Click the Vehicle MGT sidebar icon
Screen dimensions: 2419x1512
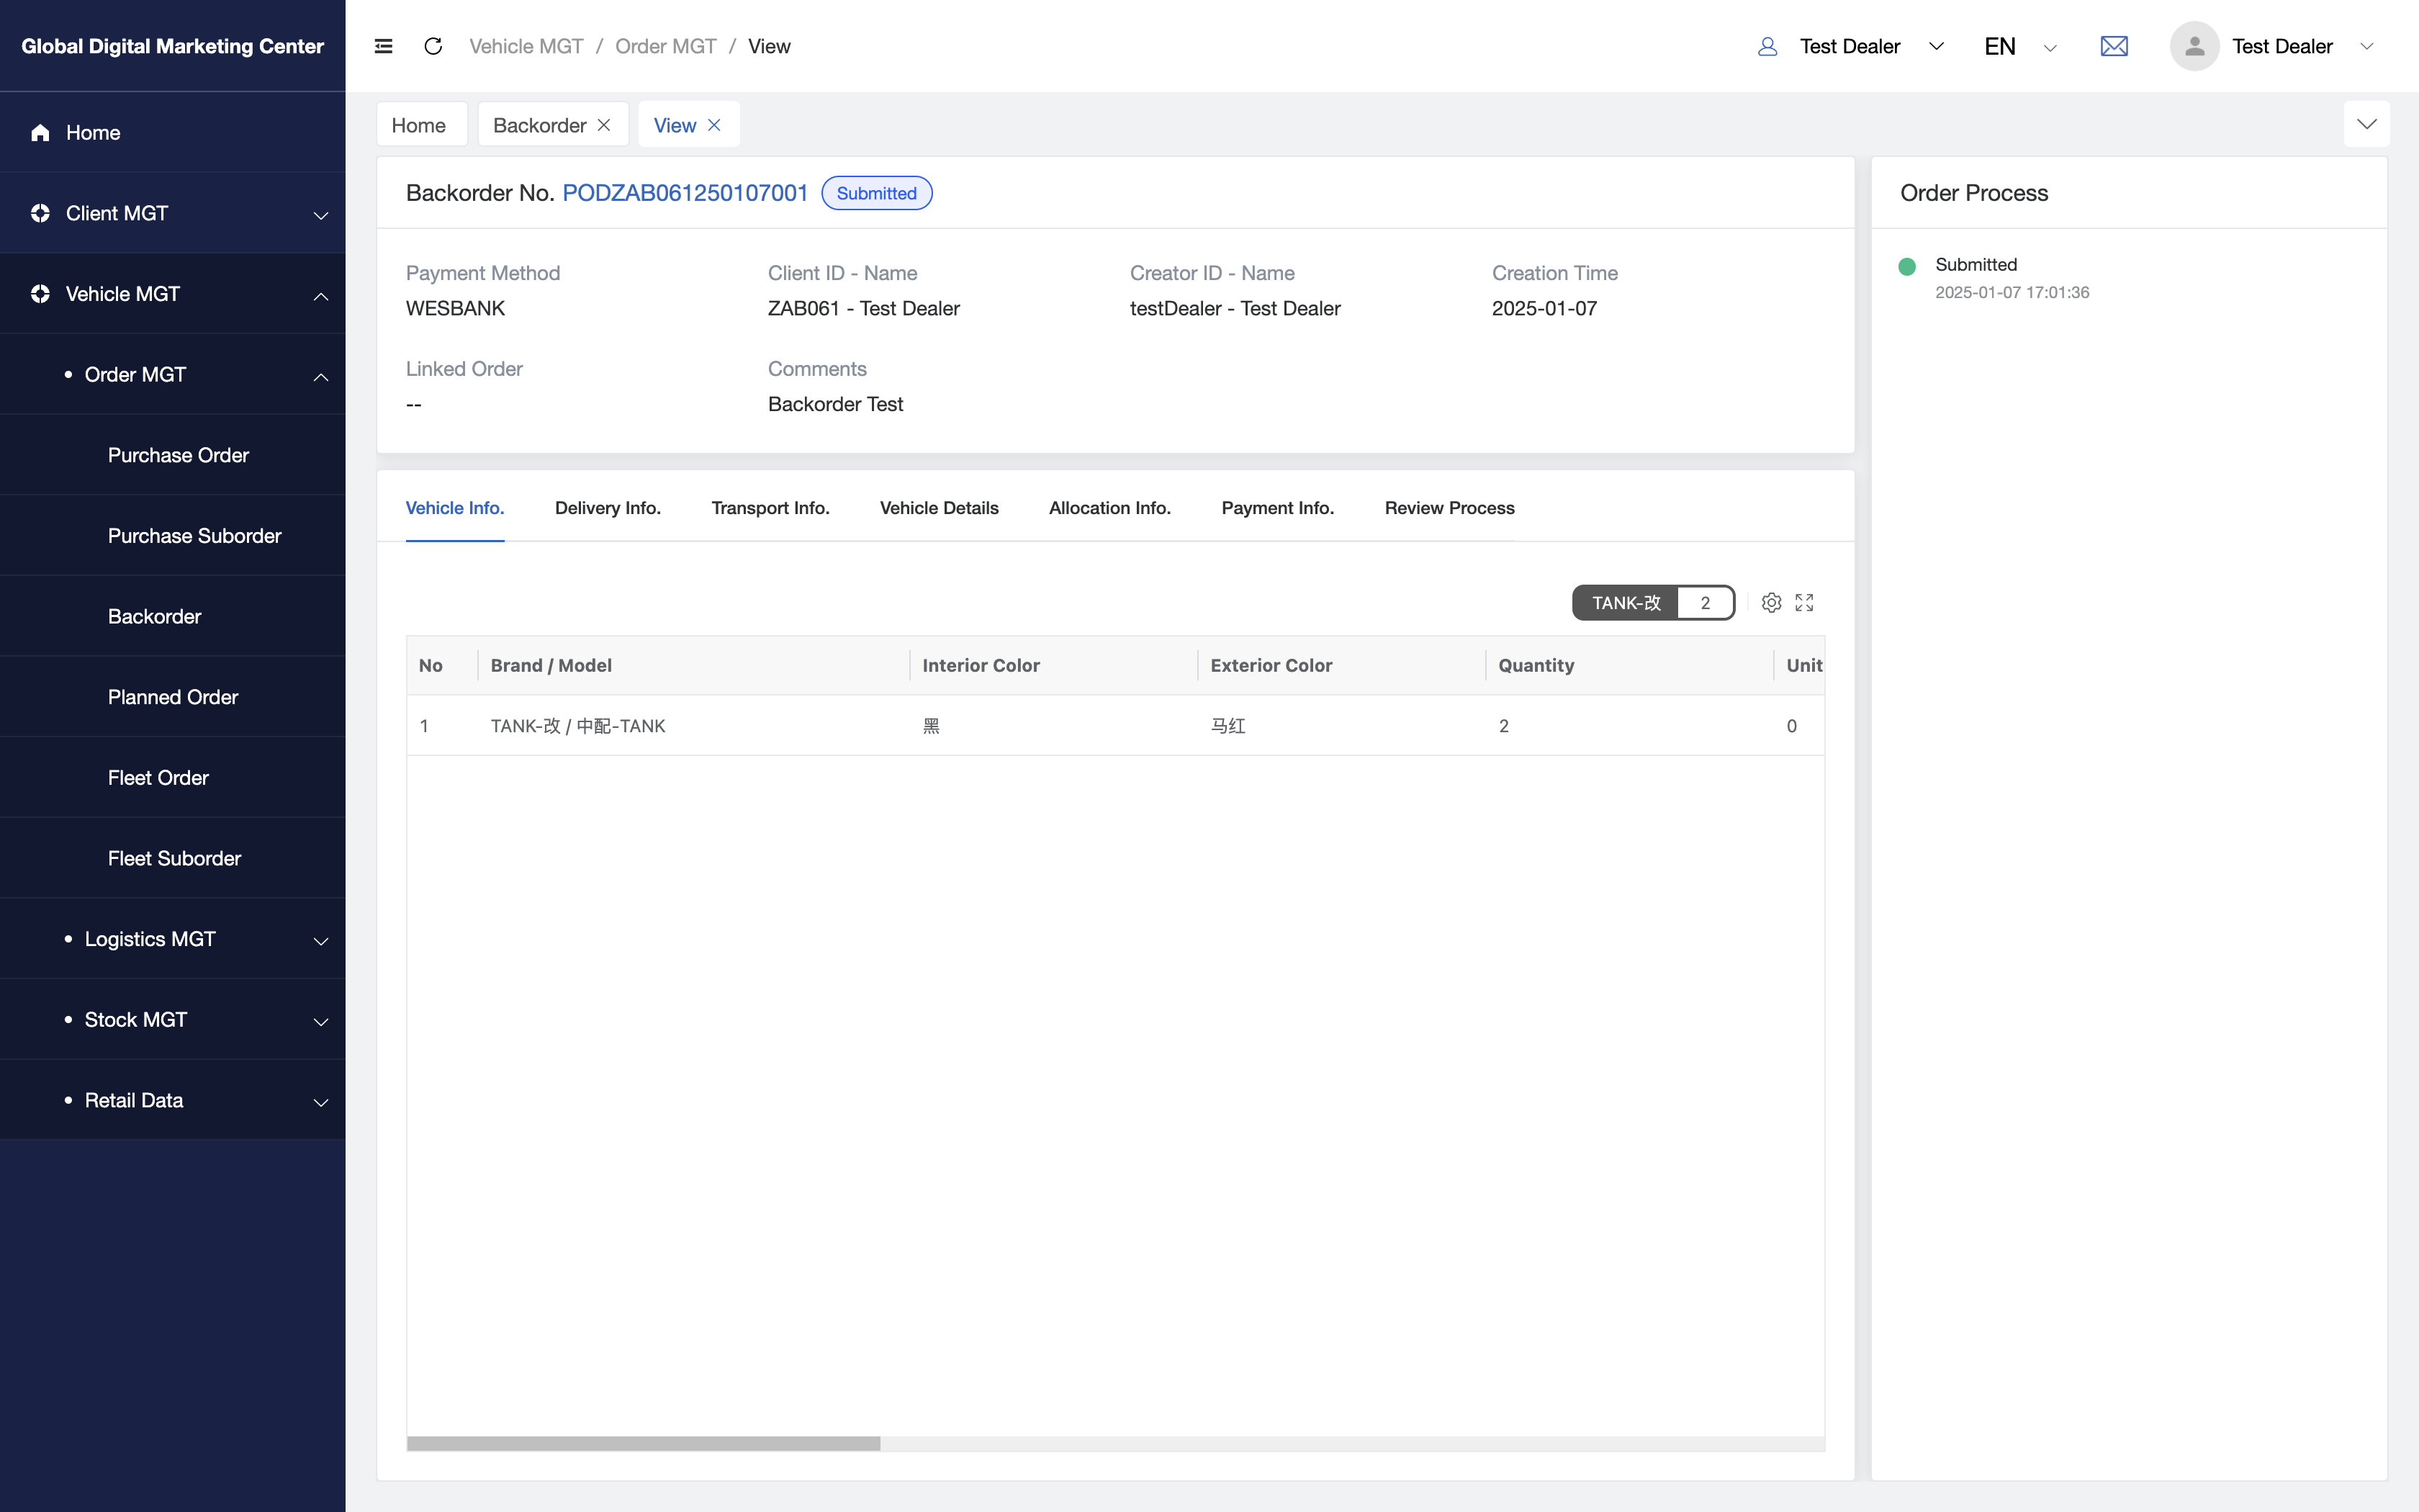point(40,294)
